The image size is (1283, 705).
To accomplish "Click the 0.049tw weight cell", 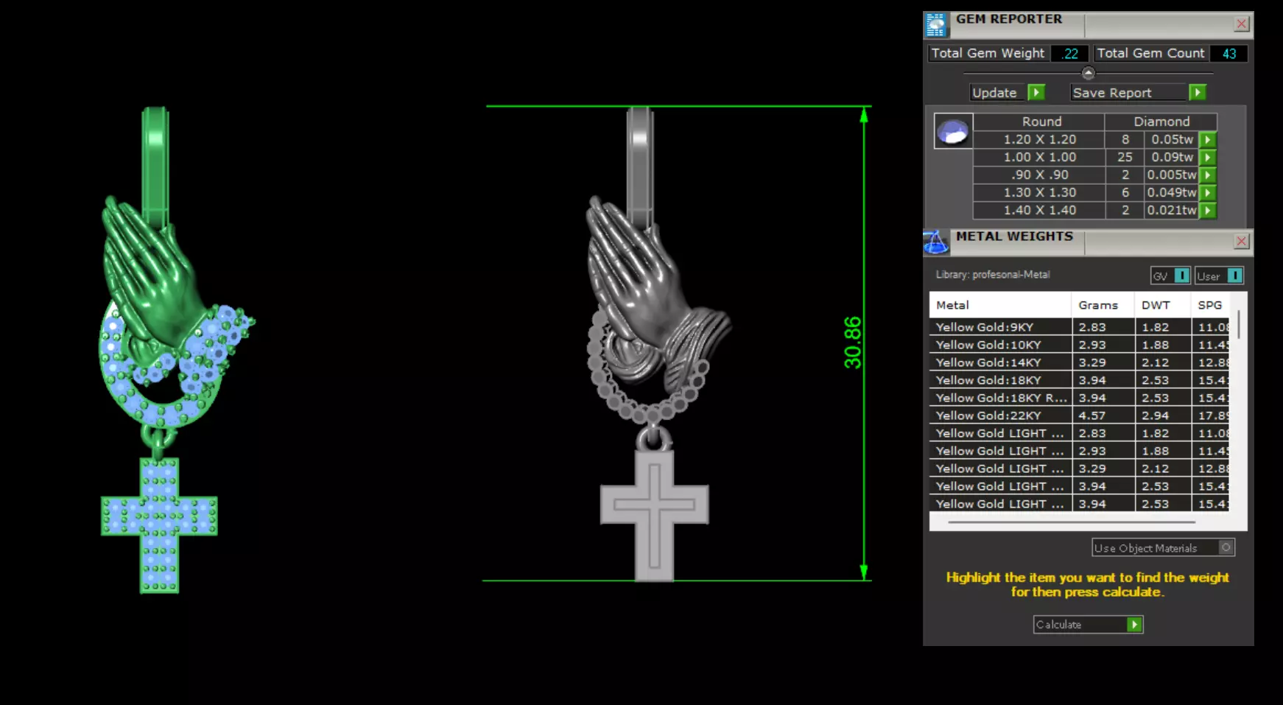I will (1172, 192).
